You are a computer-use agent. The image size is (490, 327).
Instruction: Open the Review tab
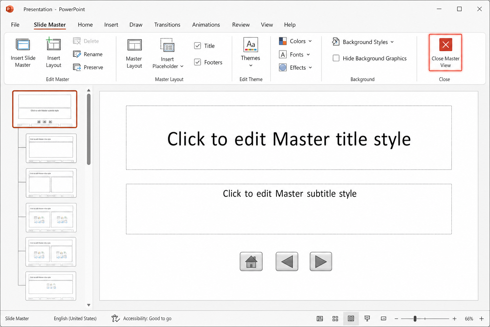coord(241,25)
